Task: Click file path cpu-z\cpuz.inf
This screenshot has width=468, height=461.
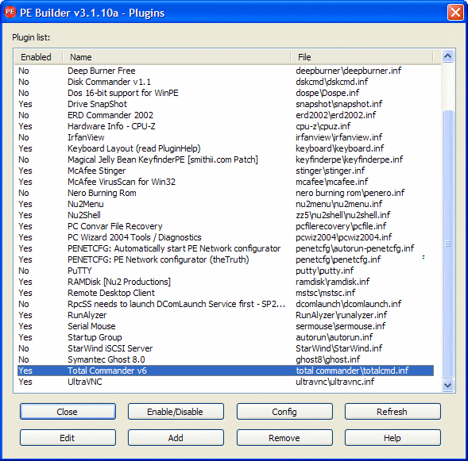Action: pyautogui.click(x=323, y=126)
